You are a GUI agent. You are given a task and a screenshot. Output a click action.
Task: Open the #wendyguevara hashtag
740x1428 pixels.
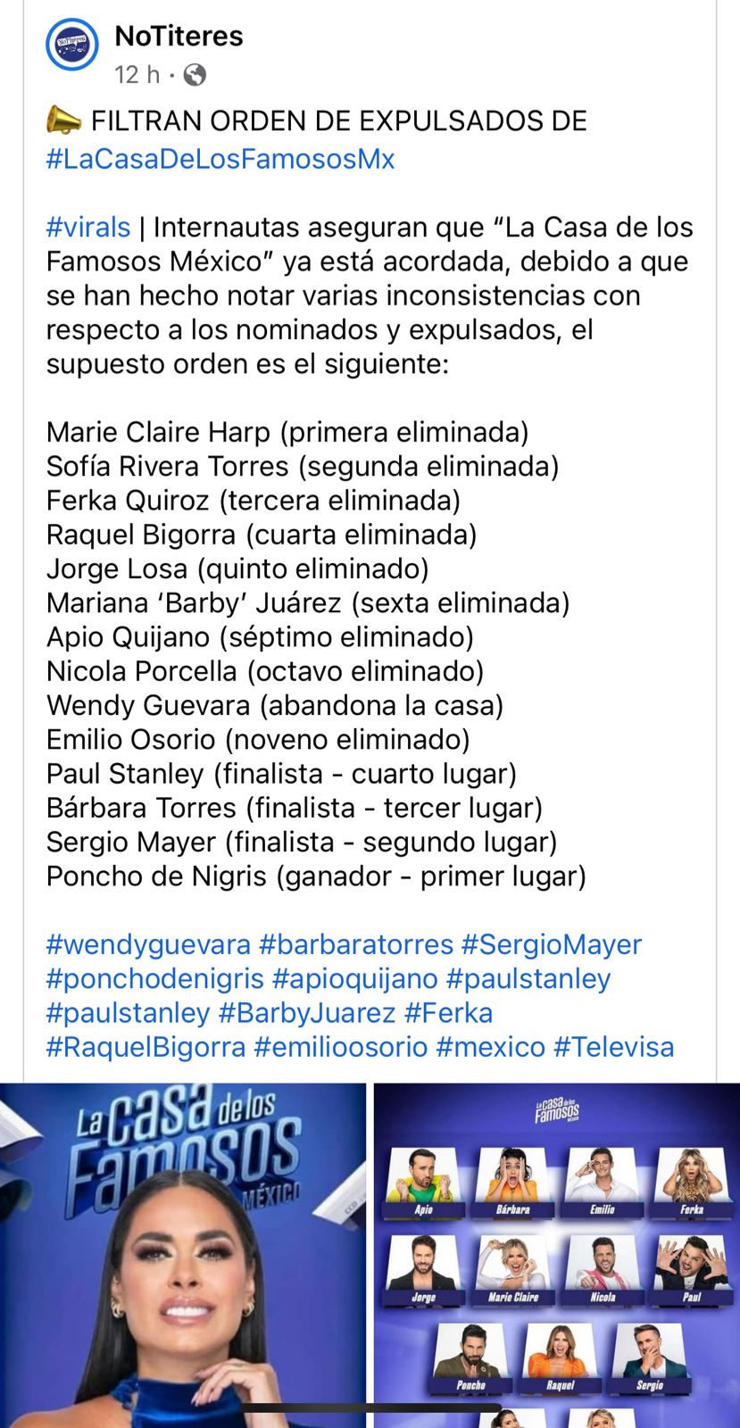[x=148, y=945]
